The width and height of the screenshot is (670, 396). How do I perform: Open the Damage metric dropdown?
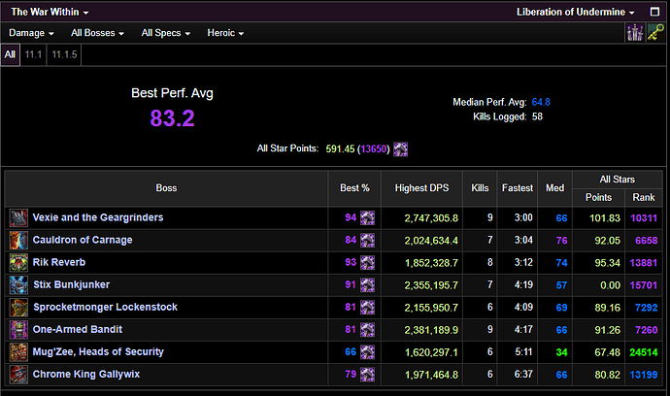click(31, 33)
